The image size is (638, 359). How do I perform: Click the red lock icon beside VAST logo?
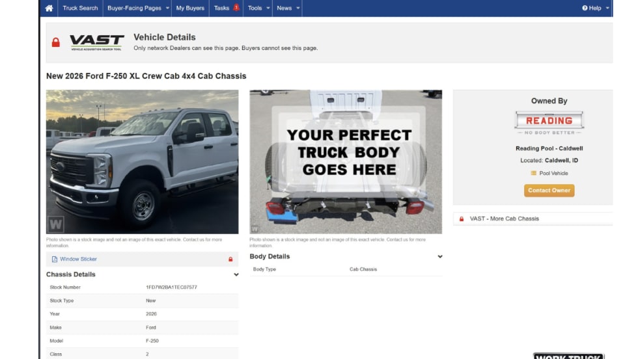click(56, 42)
